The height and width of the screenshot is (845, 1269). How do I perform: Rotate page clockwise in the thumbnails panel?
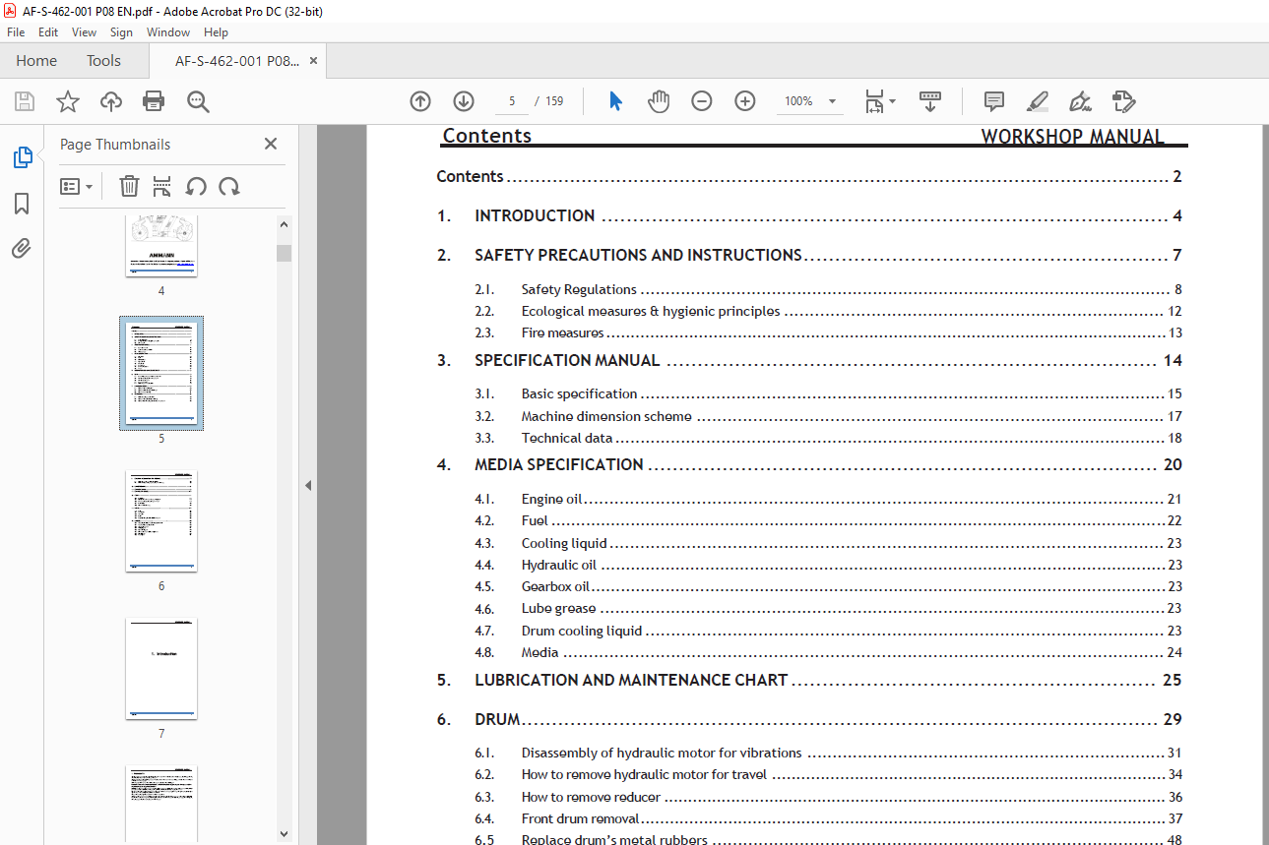point(229,186)
